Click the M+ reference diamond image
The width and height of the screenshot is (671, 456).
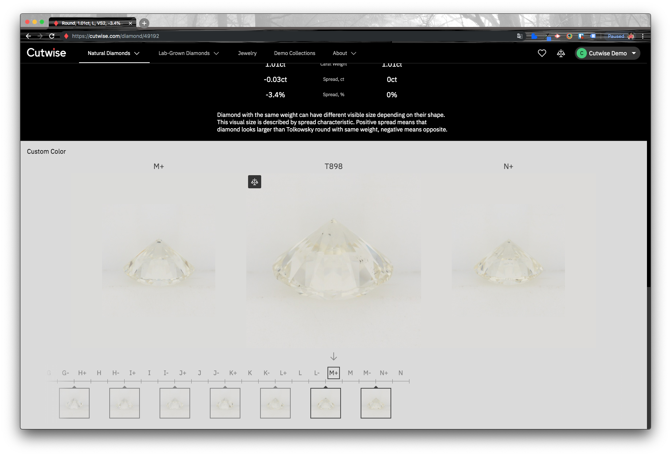click(159, 262)
